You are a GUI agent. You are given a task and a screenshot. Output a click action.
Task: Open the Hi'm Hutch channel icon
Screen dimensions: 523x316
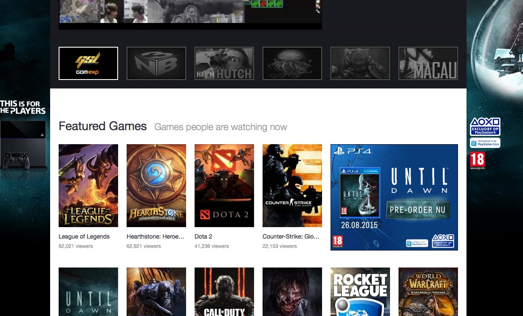[x=224, y=63]
